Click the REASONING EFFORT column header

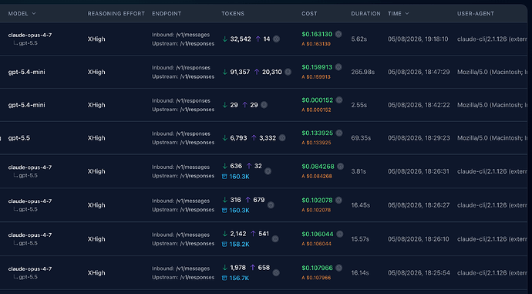[x=116, y=14]
